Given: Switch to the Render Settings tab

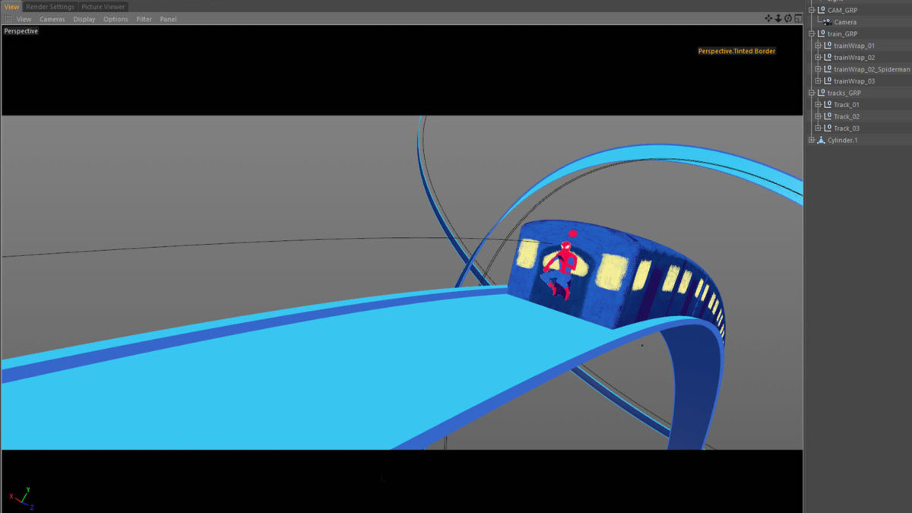Looking at the screenshot, I should pos(50,7).
